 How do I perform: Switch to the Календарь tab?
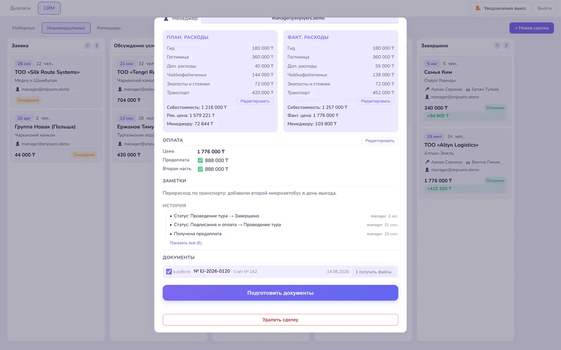point(109,28)
